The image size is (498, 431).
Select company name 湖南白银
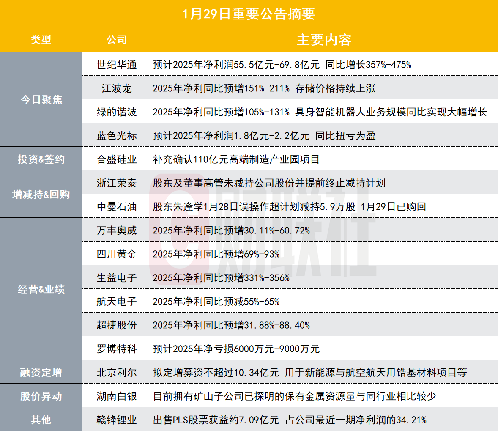[117, 396]
